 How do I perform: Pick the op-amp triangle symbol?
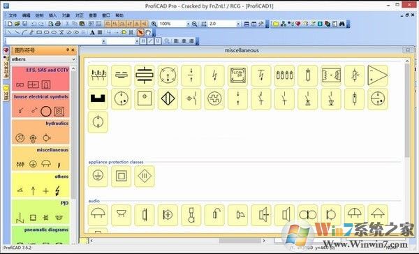[x=377, y=75]
